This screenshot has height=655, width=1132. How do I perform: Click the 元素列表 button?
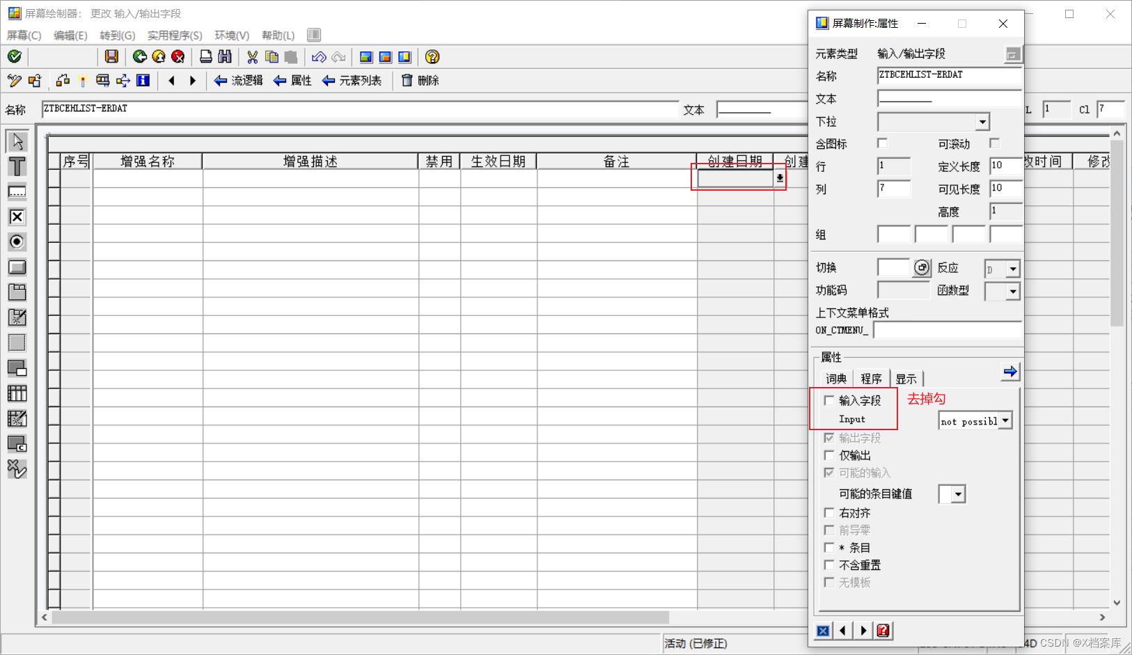tap(352, 81)
